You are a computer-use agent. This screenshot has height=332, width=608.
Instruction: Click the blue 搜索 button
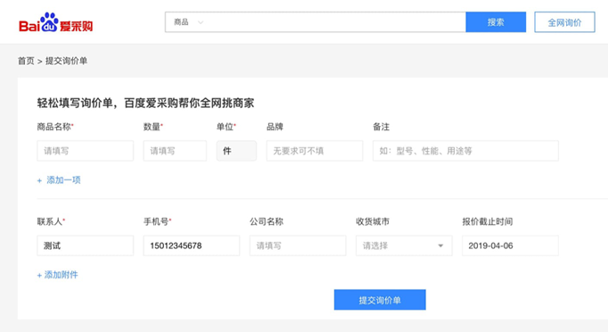(x=496, y=22)
